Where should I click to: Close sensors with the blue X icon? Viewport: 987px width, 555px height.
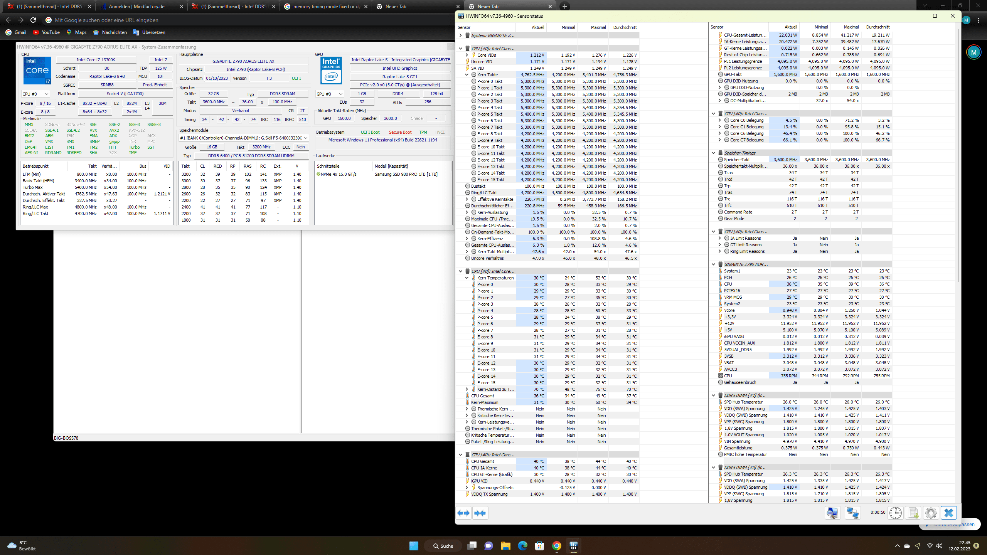949,513
